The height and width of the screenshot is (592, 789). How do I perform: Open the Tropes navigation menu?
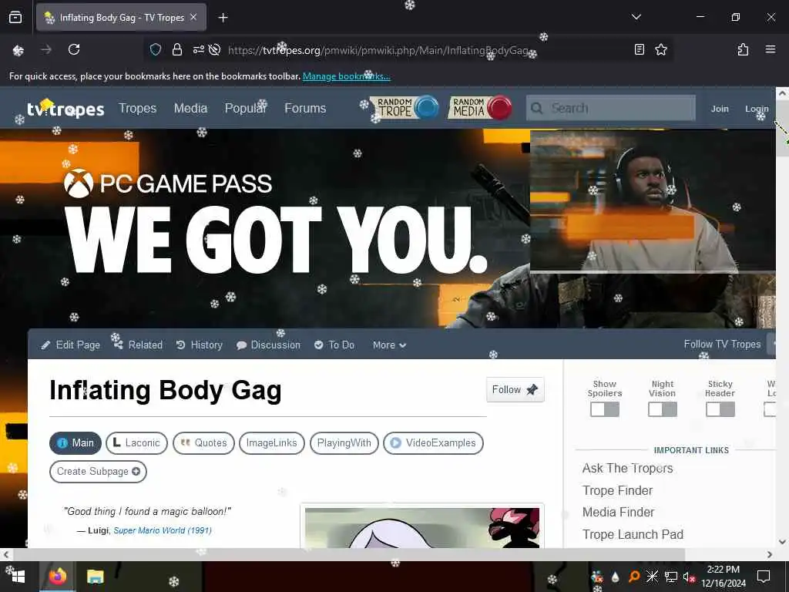[x=137, y=108]
